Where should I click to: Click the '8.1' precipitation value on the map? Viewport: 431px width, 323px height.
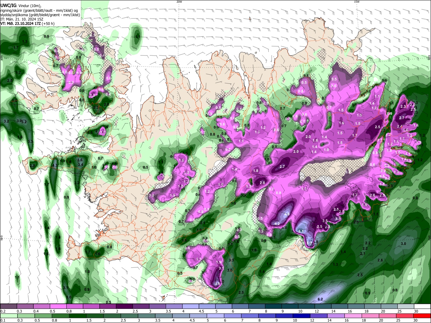(301, 231)
